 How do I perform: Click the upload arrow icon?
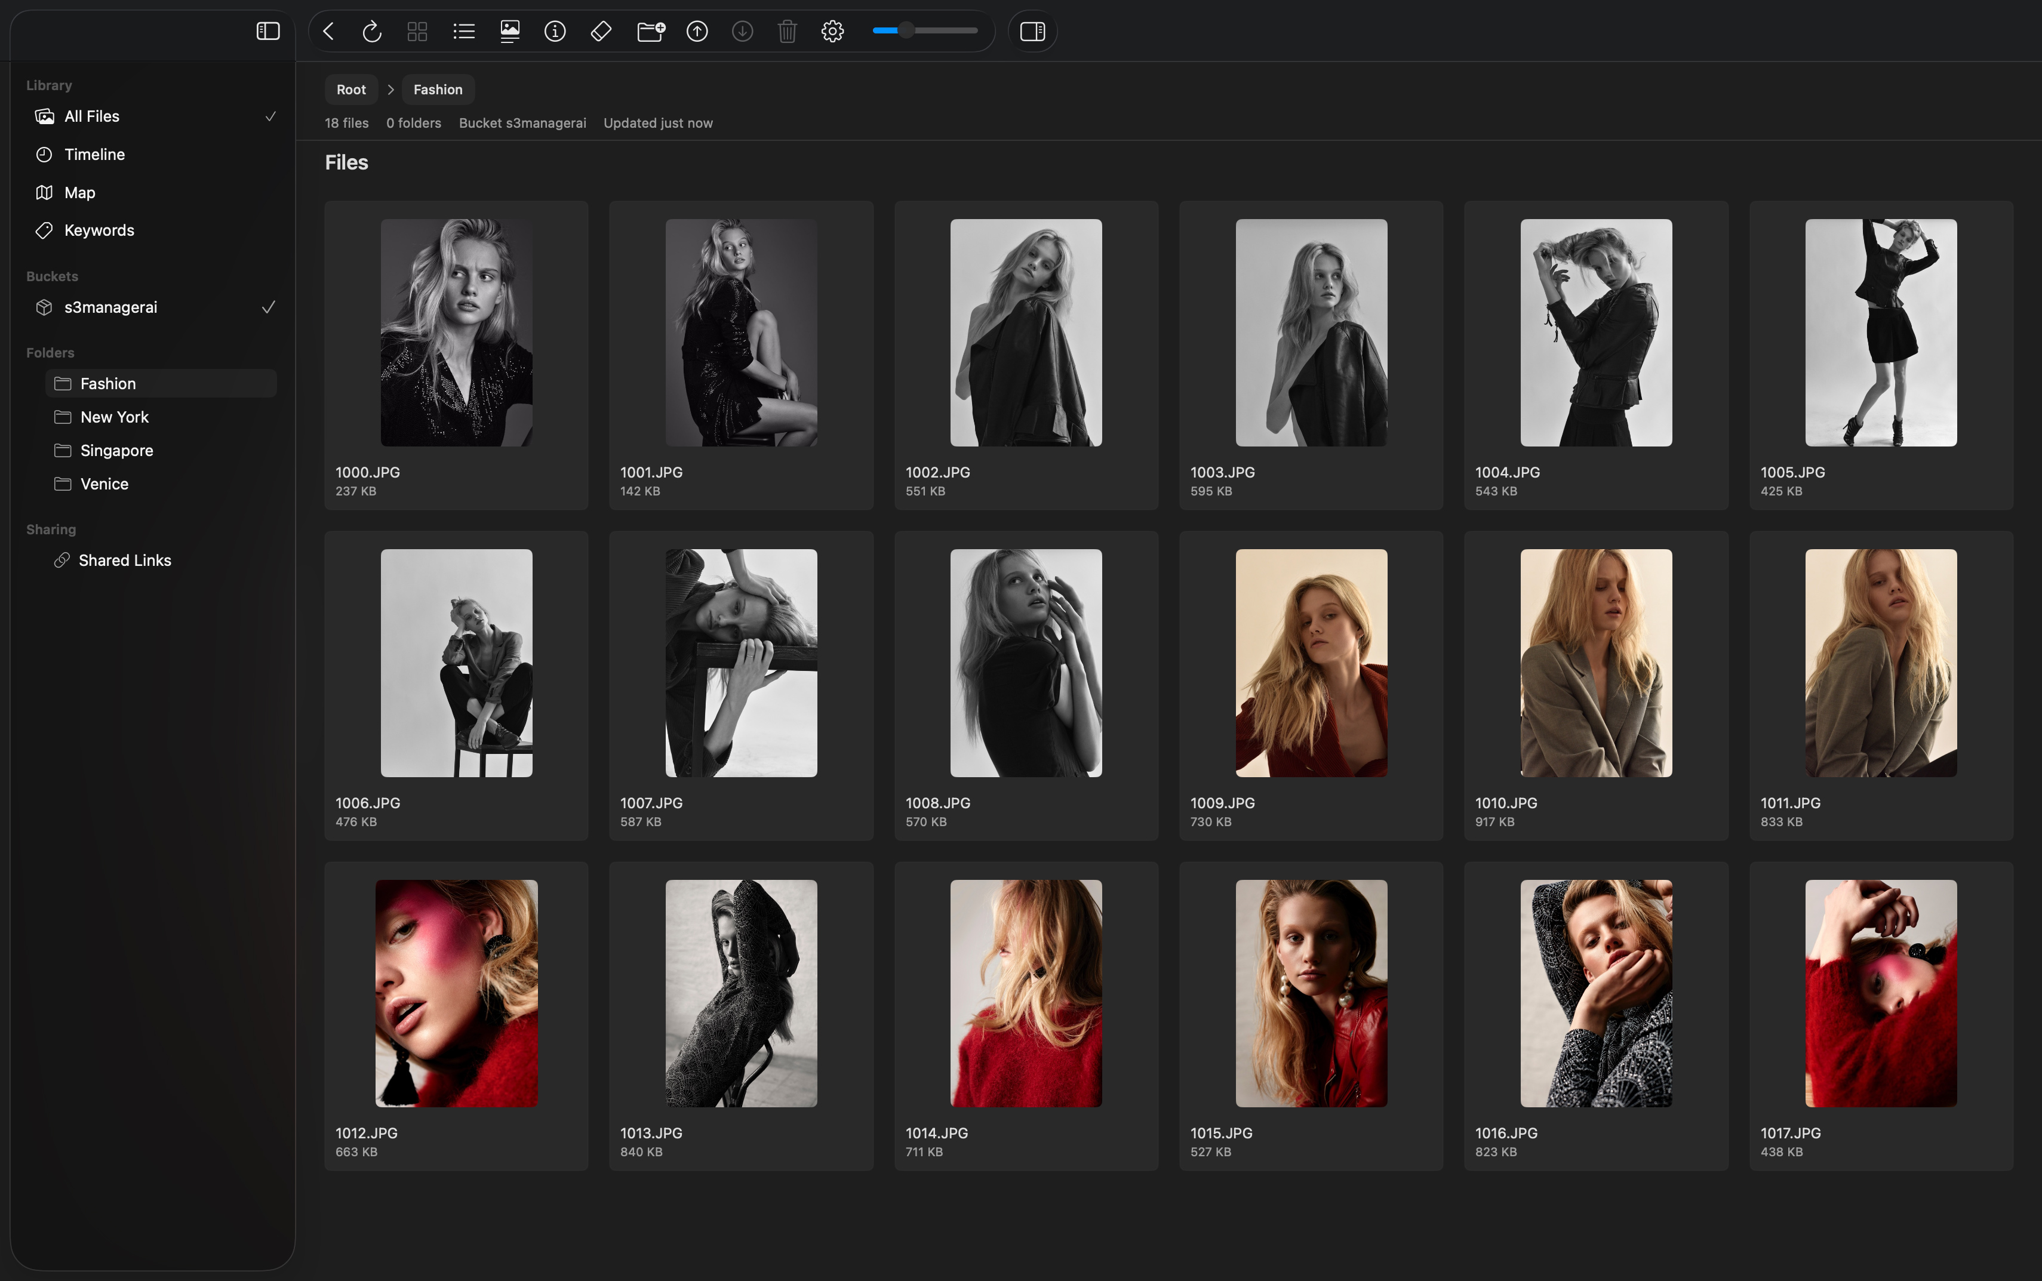696,32
